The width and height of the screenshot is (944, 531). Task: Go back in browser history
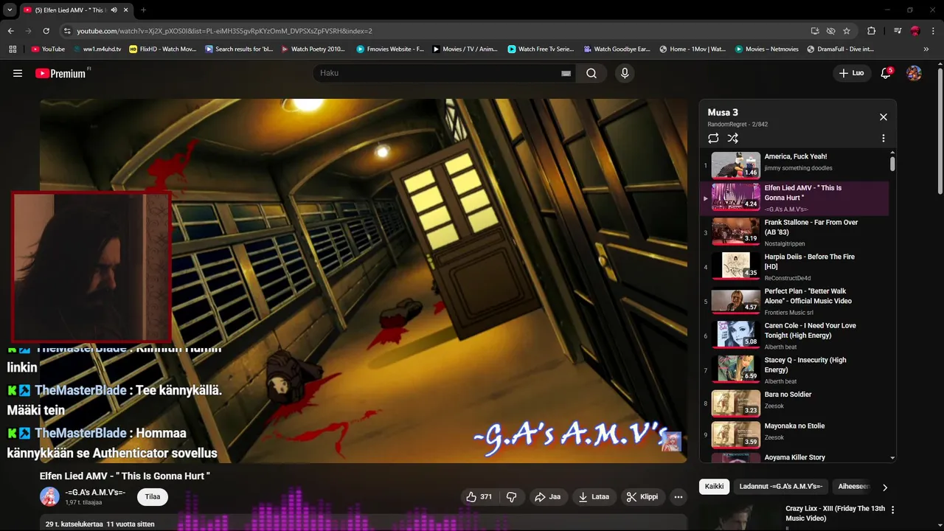(x=10, y=31)
